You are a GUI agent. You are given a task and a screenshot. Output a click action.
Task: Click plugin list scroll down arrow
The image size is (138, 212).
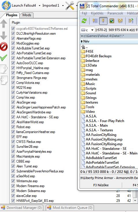[135, 201]
